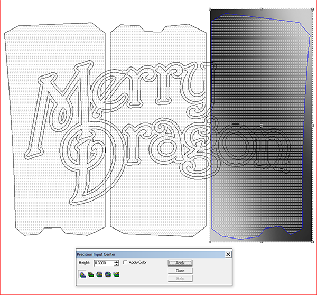Select the third relief mode icon in dialog
317x295 pixels.
click(x=99, y=274)
